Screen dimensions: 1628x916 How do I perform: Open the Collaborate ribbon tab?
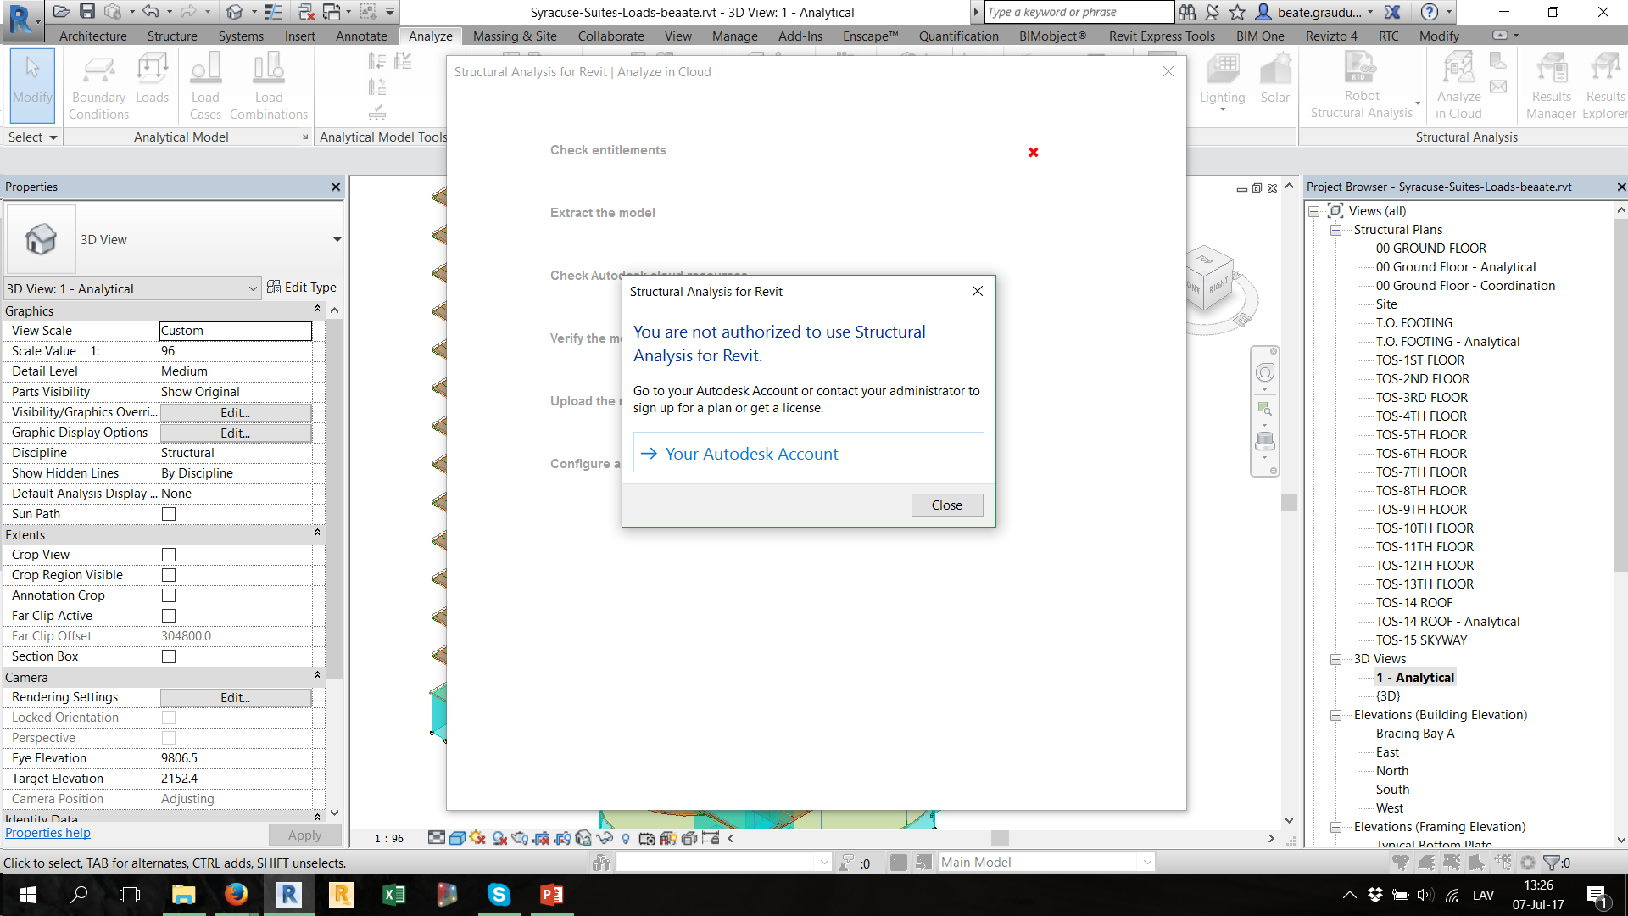(610, 36)
